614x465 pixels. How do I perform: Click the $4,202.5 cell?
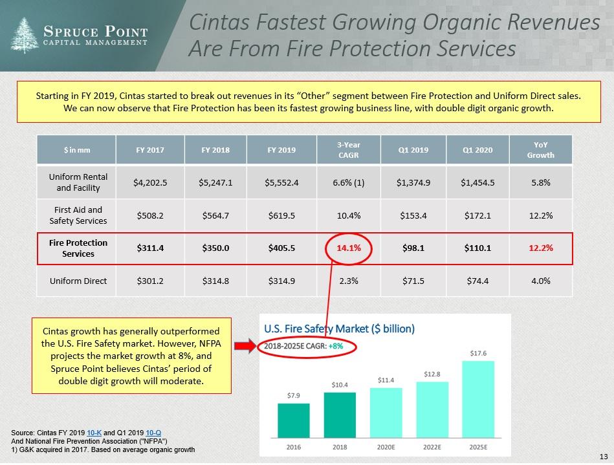point(150,183)
